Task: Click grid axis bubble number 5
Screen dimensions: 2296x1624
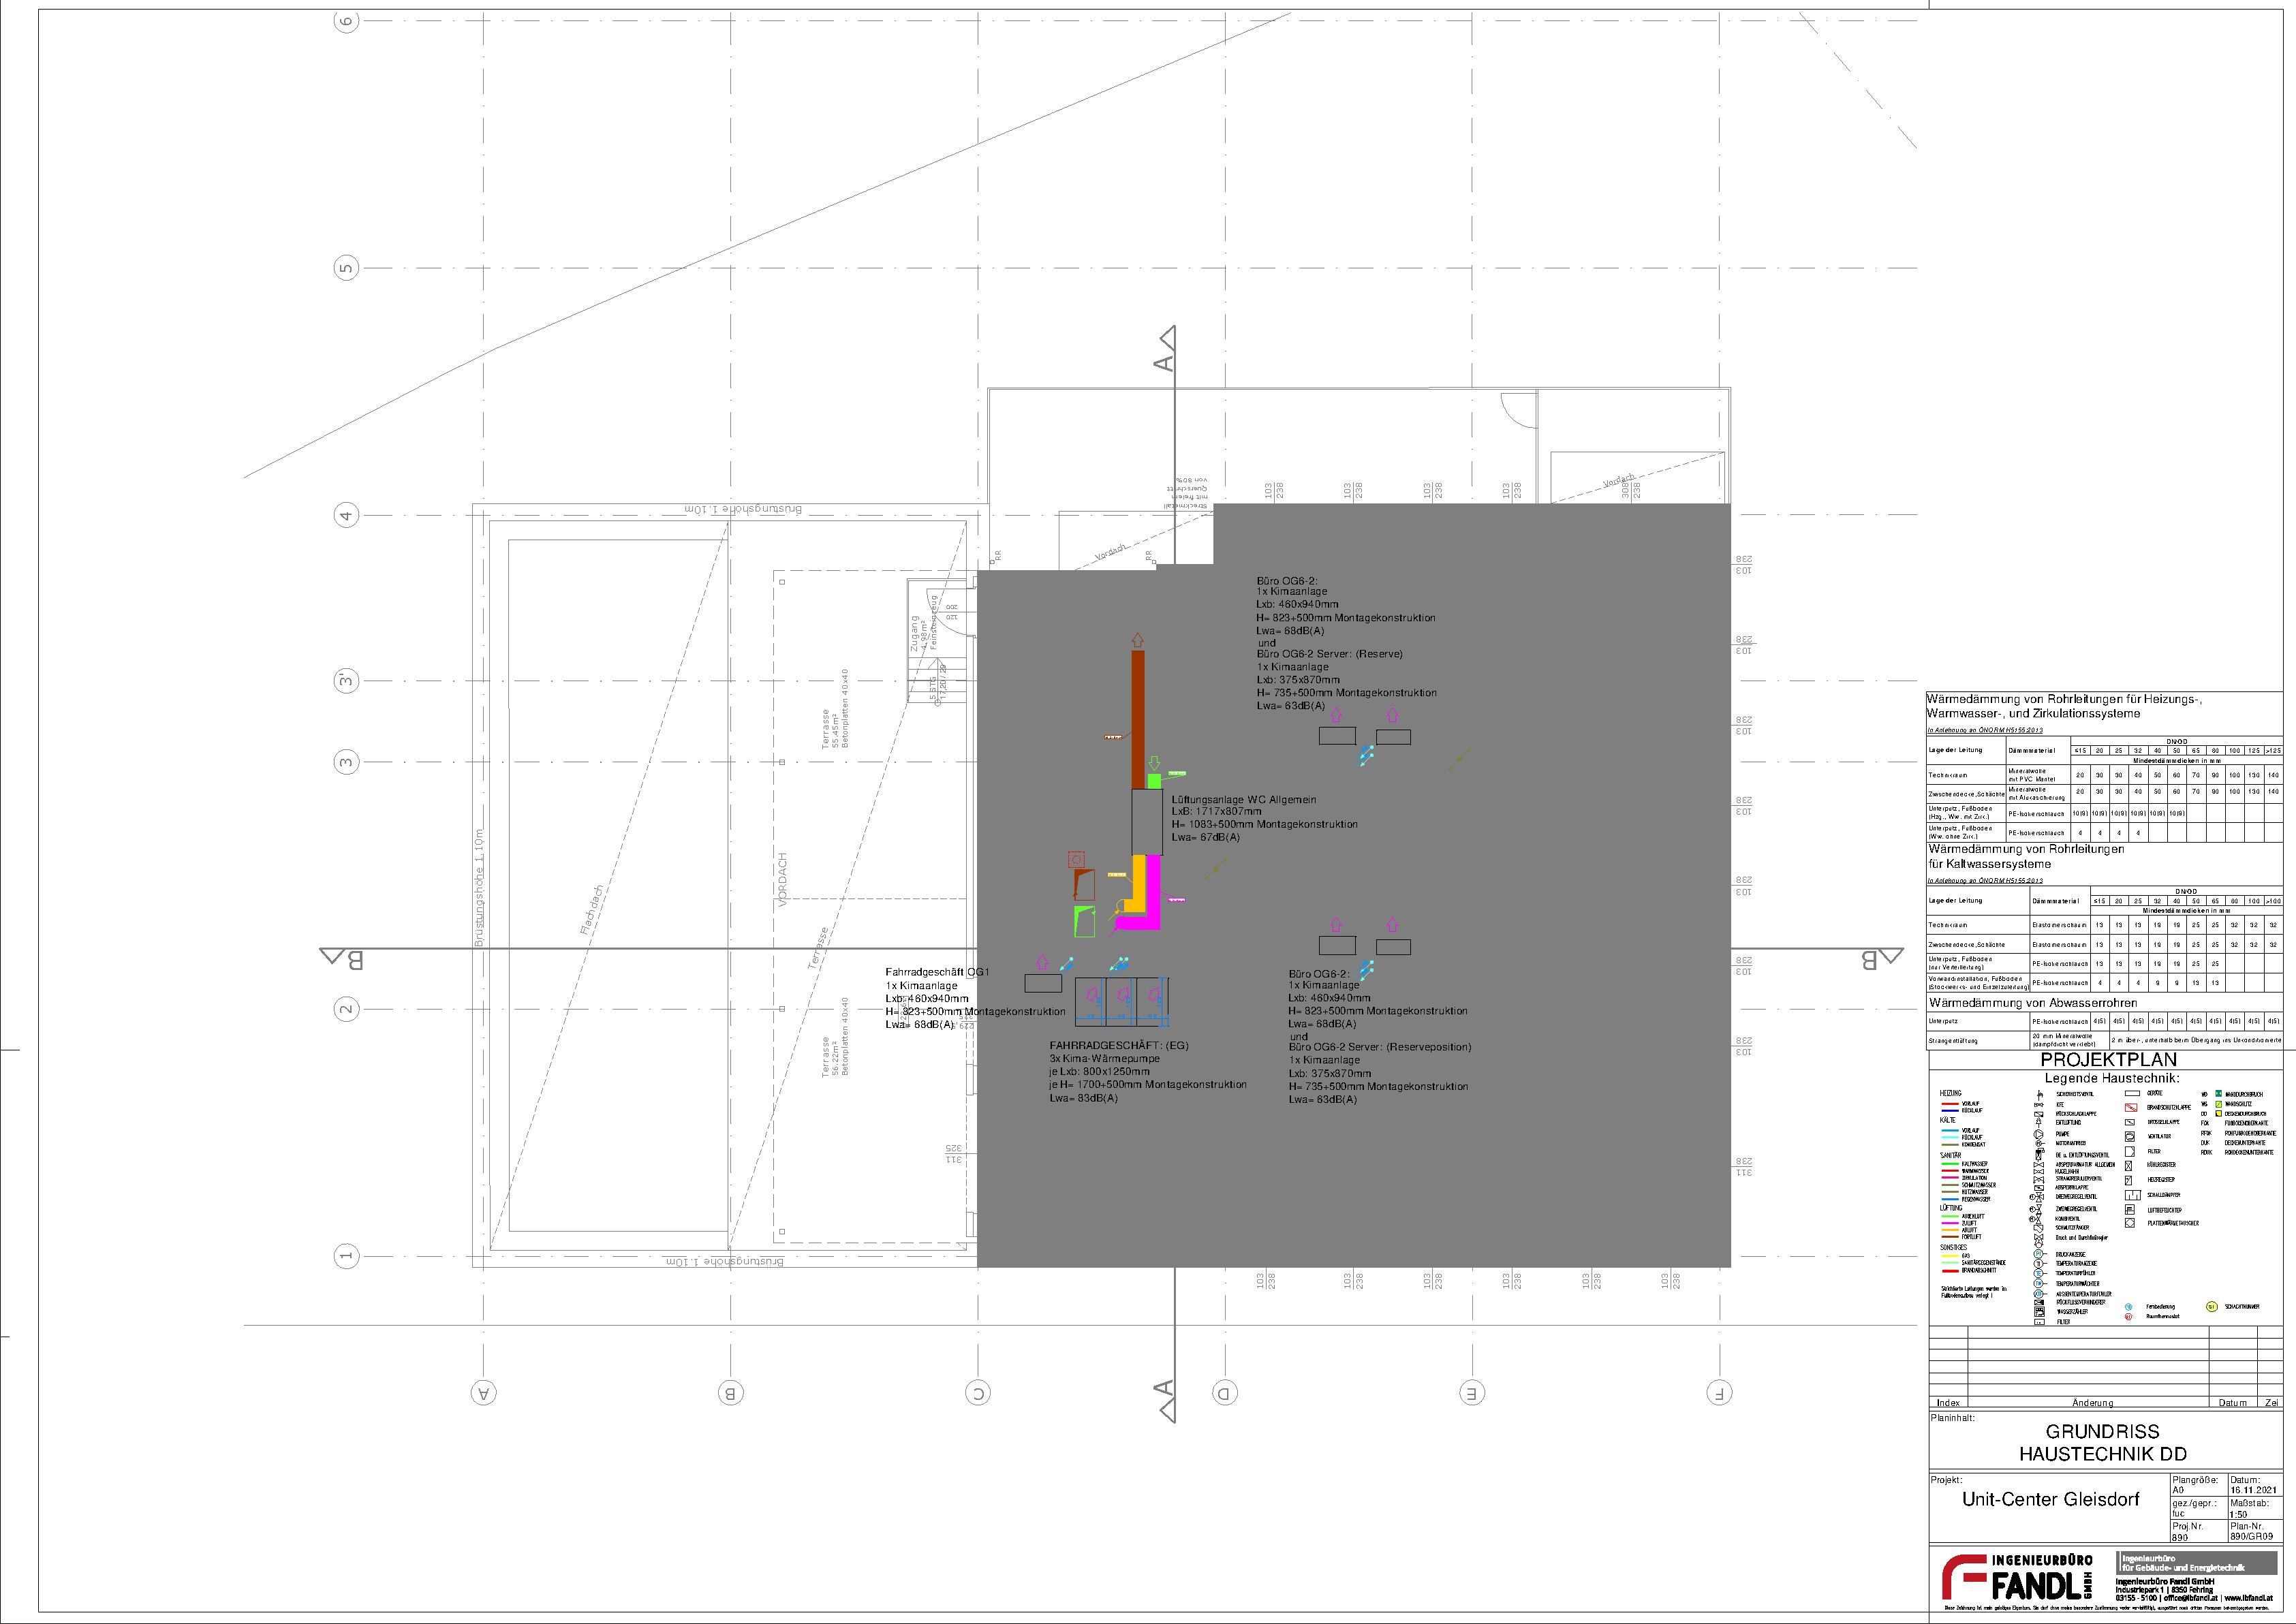Action: [x=346, y=268]
